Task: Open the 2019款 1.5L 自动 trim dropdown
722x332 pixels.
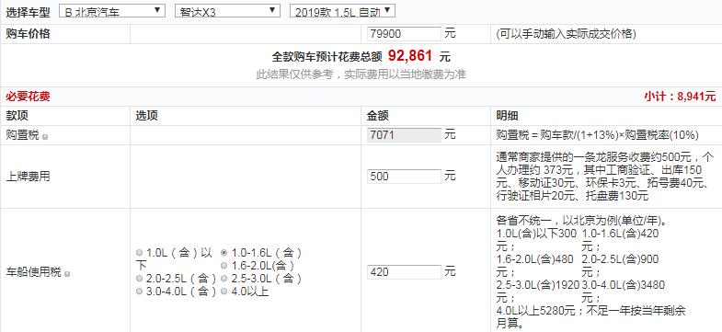Action: [x=342, y=11]
